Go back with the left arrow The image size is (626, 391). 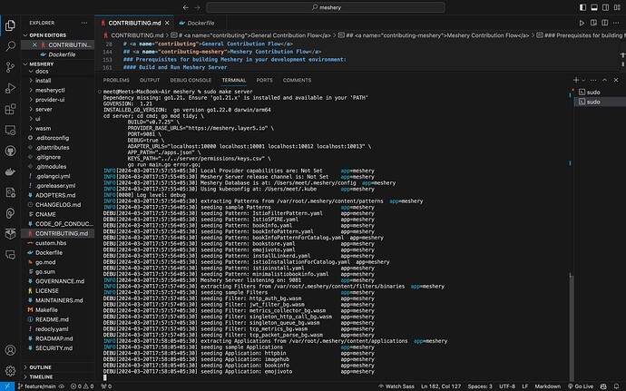coord(186,7)
